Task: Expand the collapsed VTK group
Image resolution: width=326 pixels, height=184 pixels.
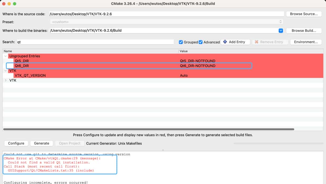Action: pos(6,80)
